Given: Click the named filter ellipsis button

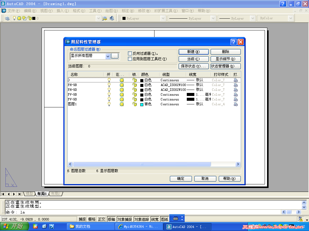Looking at the screenshot, I should point(115,56).
